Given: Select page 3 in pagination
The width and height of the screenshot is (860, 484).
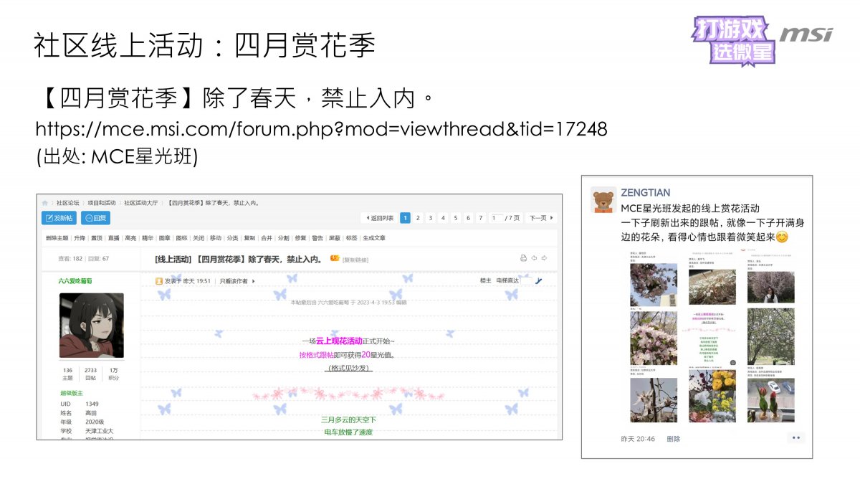Looking at the screenshot, I should (430, 218).
